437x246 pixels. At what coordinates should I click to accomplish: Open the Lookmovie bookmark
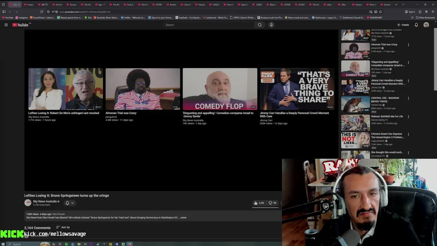click(215, 17)
